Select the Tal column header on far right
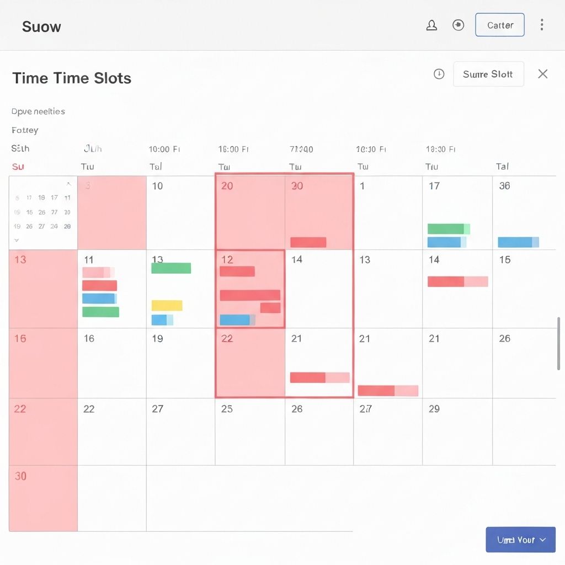This screenshot has width=565, height=565. [502, 167]
